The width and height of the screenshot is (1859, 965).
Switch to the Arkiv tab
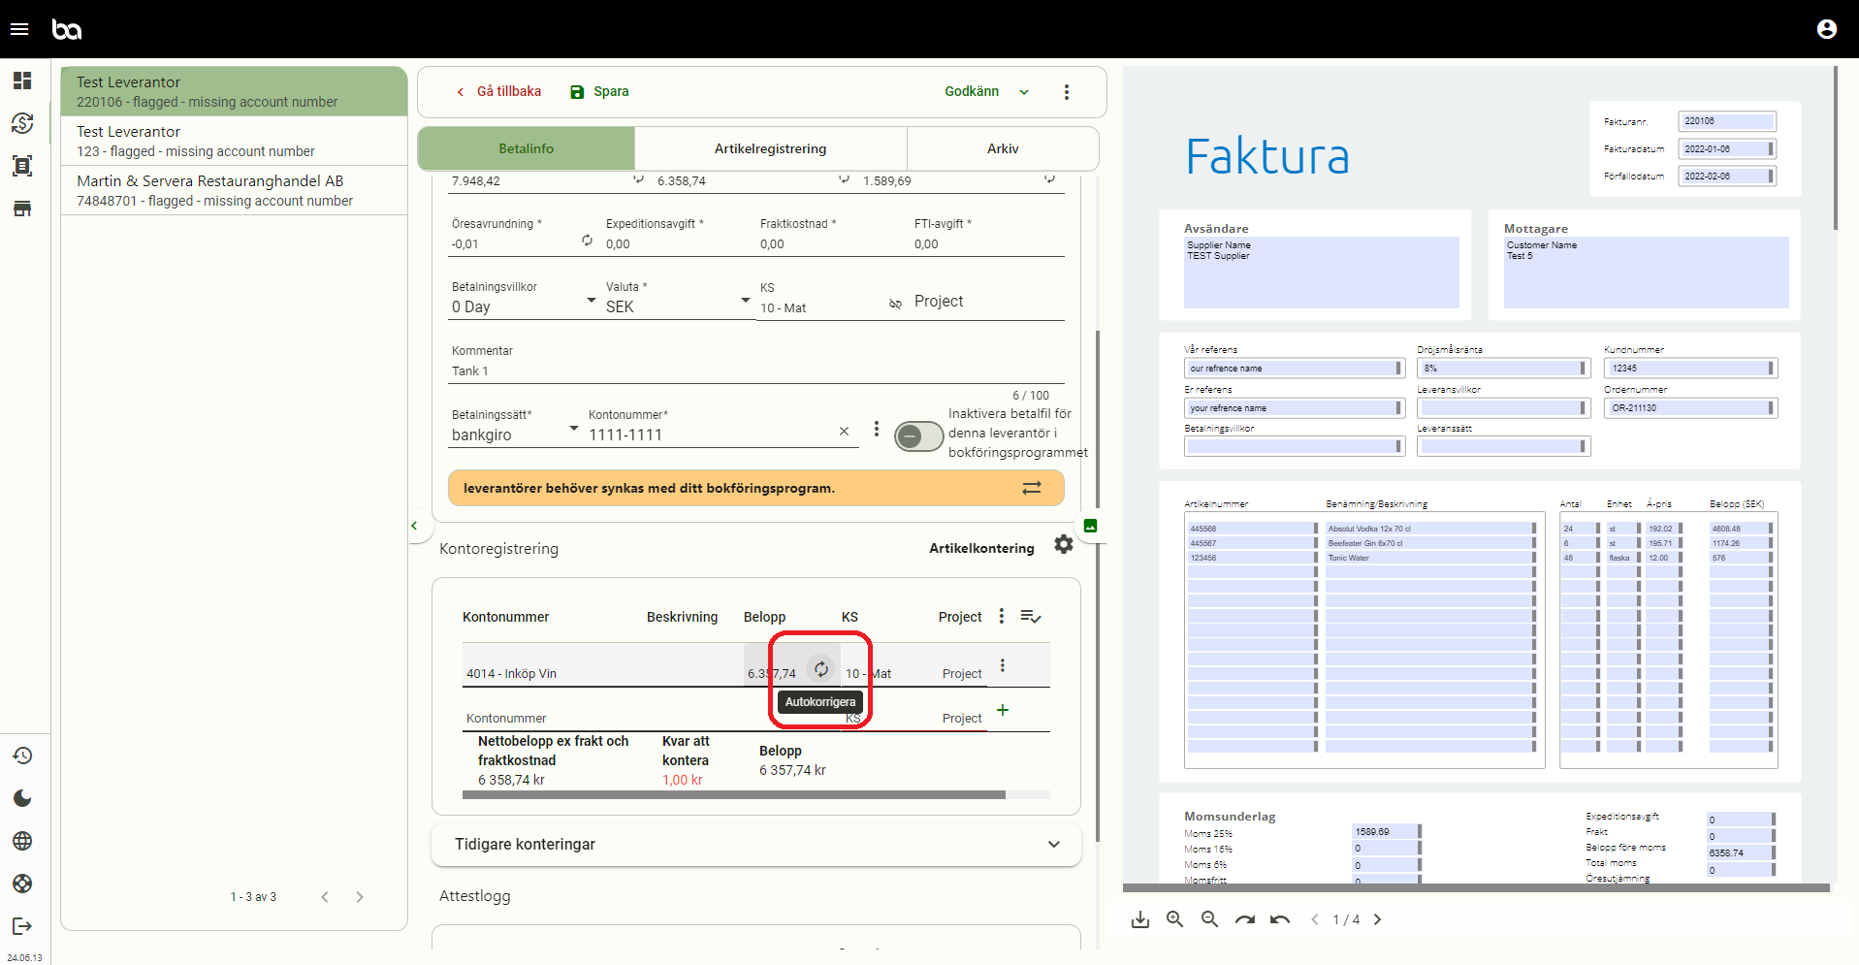point(1002,148)
